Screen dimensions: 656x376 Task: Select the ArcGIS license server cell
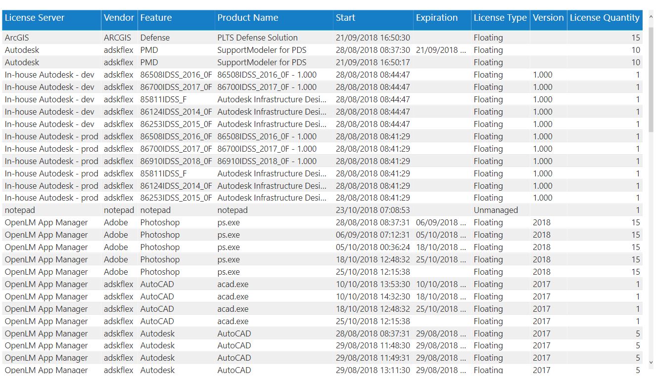[20, 38]
